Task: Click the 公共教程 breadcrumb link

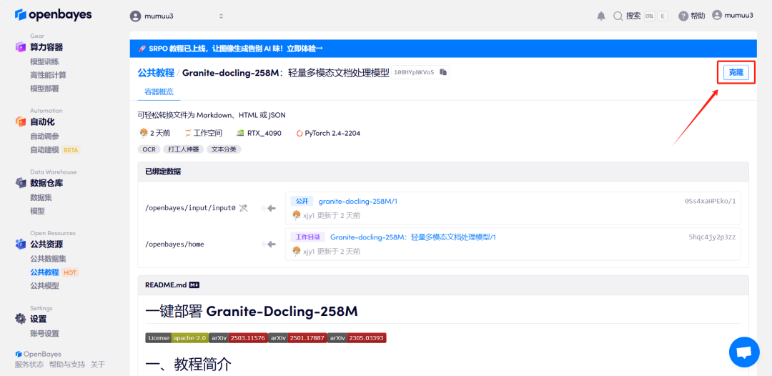Action: [156, 72]
